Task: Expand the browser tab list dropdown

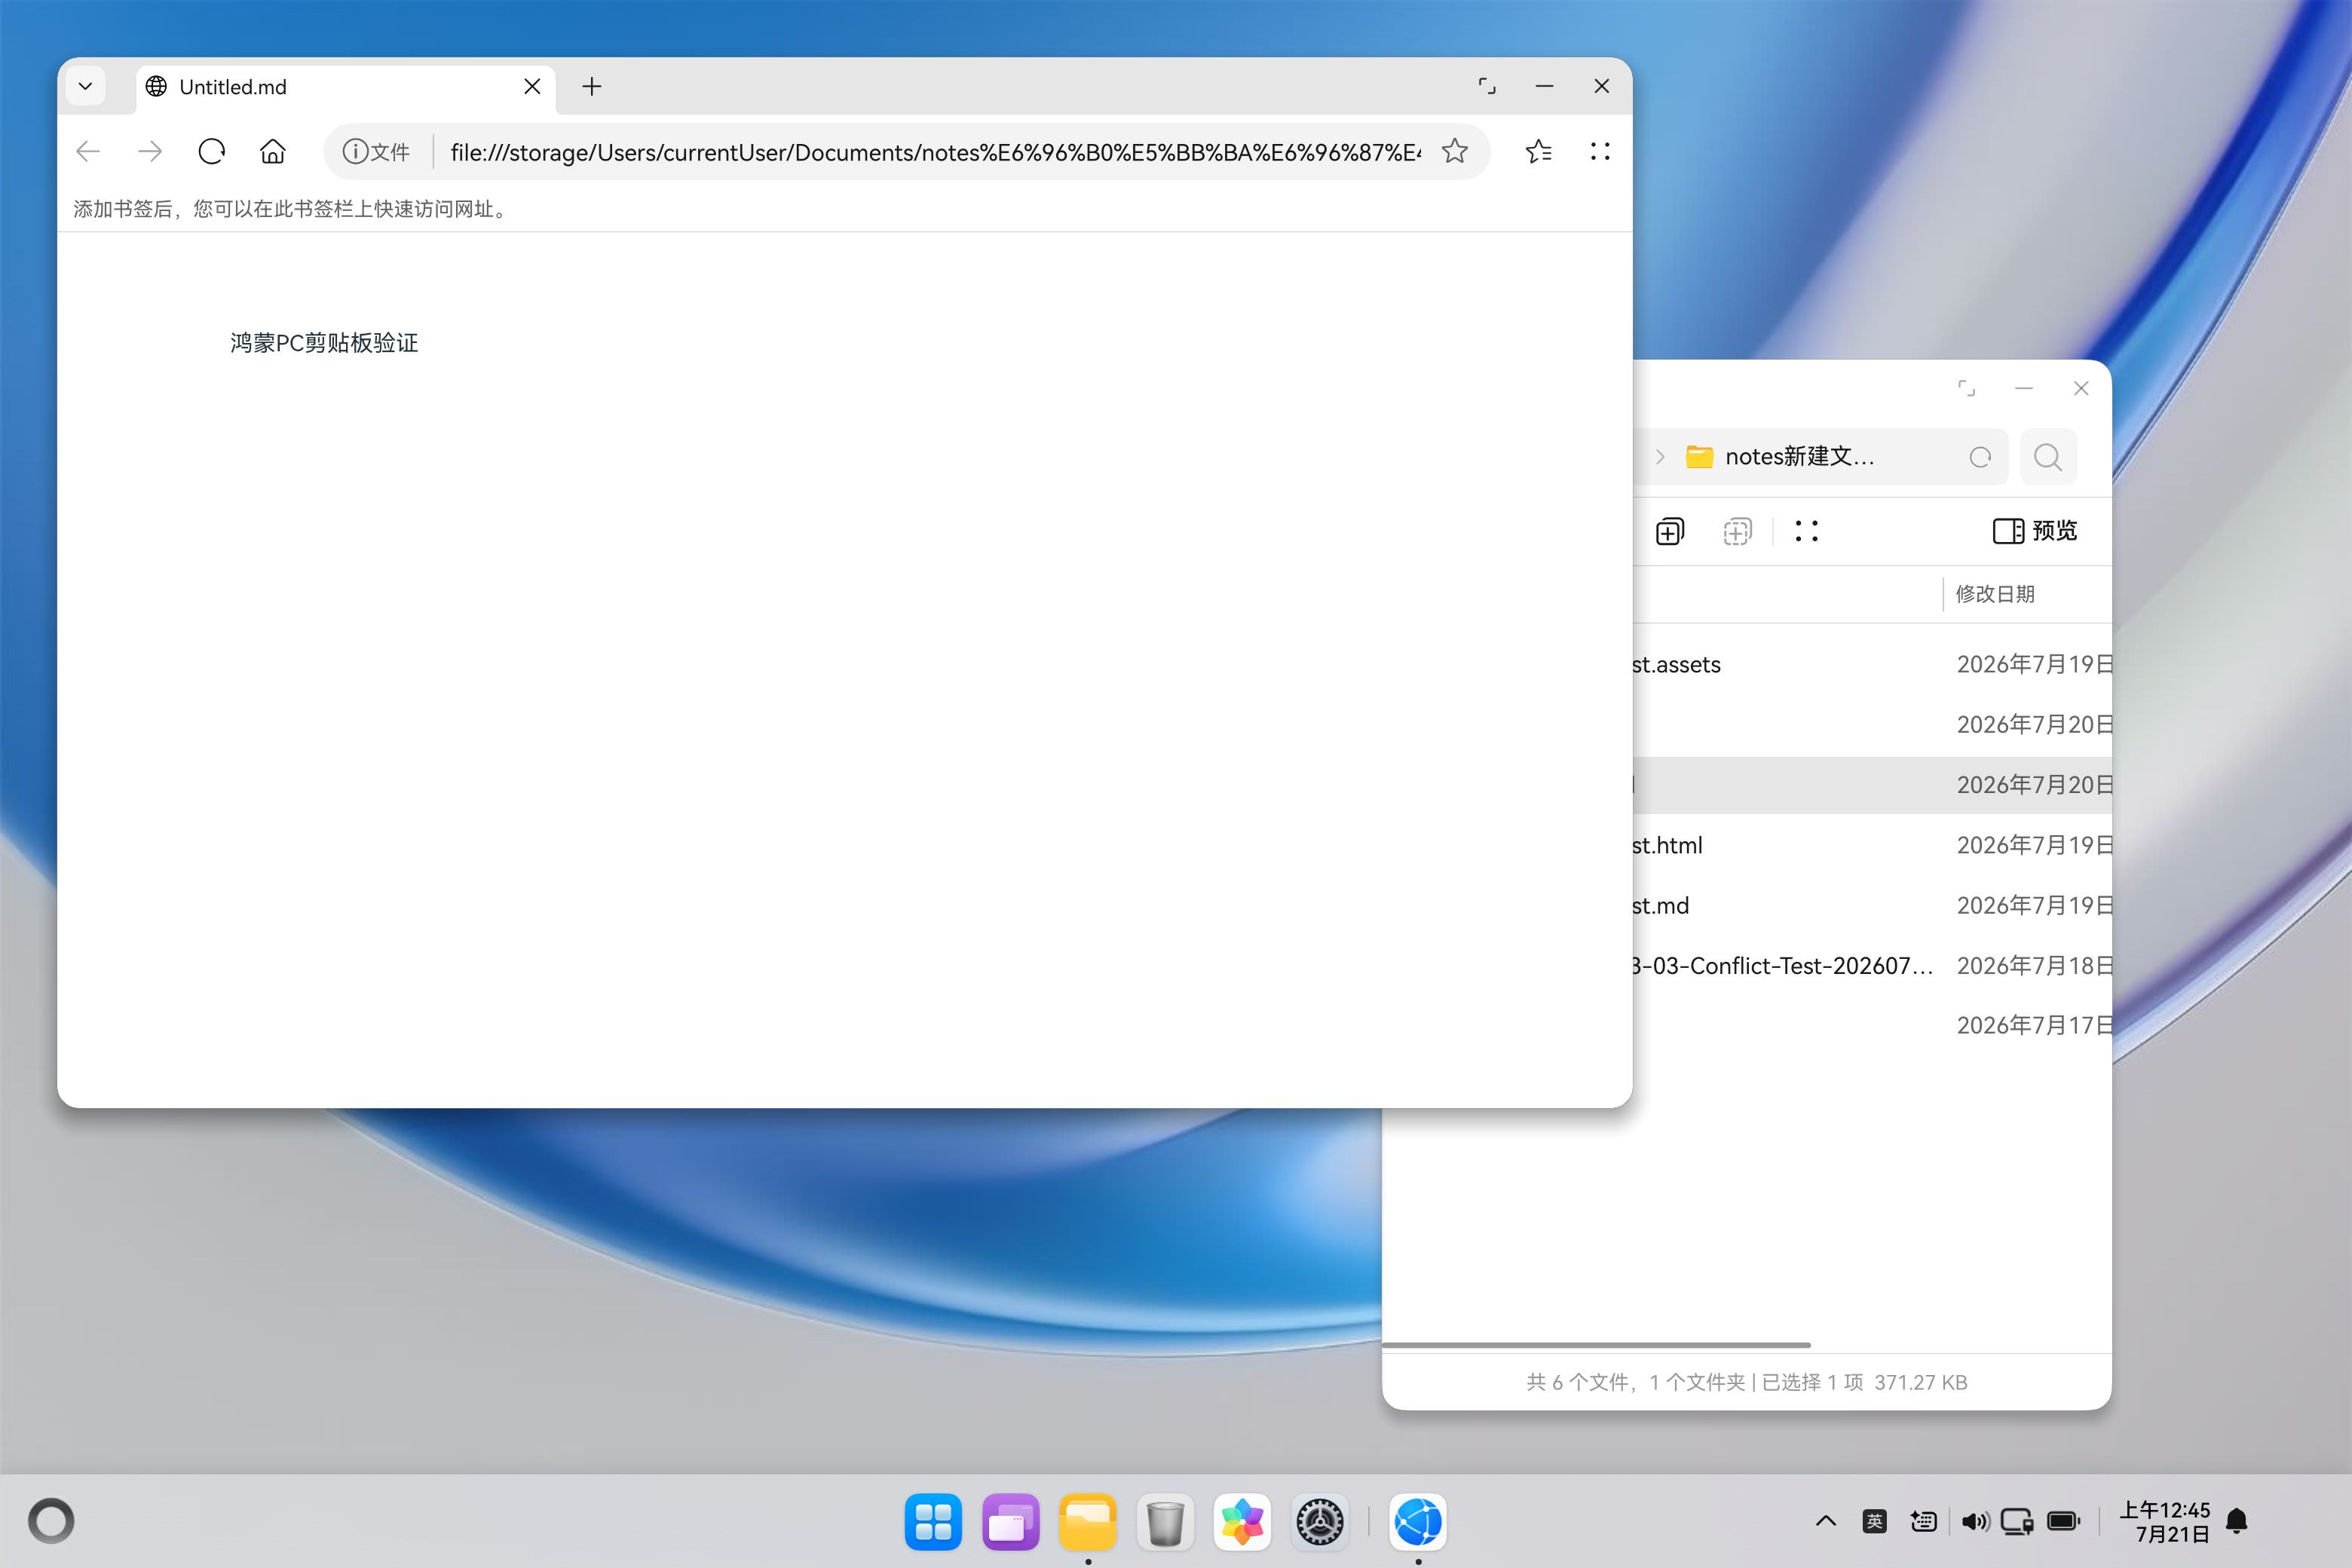Action: click(x=86, y=87)
